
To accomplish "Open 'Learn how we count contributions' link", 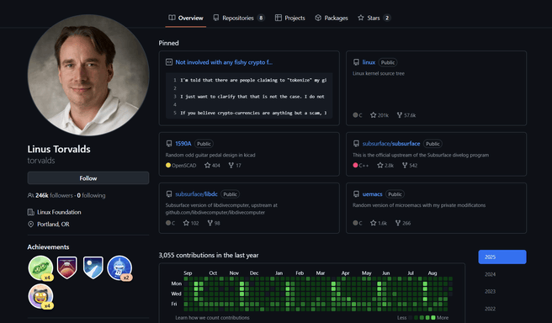I will pyautogui.click(x=212, y=318).
